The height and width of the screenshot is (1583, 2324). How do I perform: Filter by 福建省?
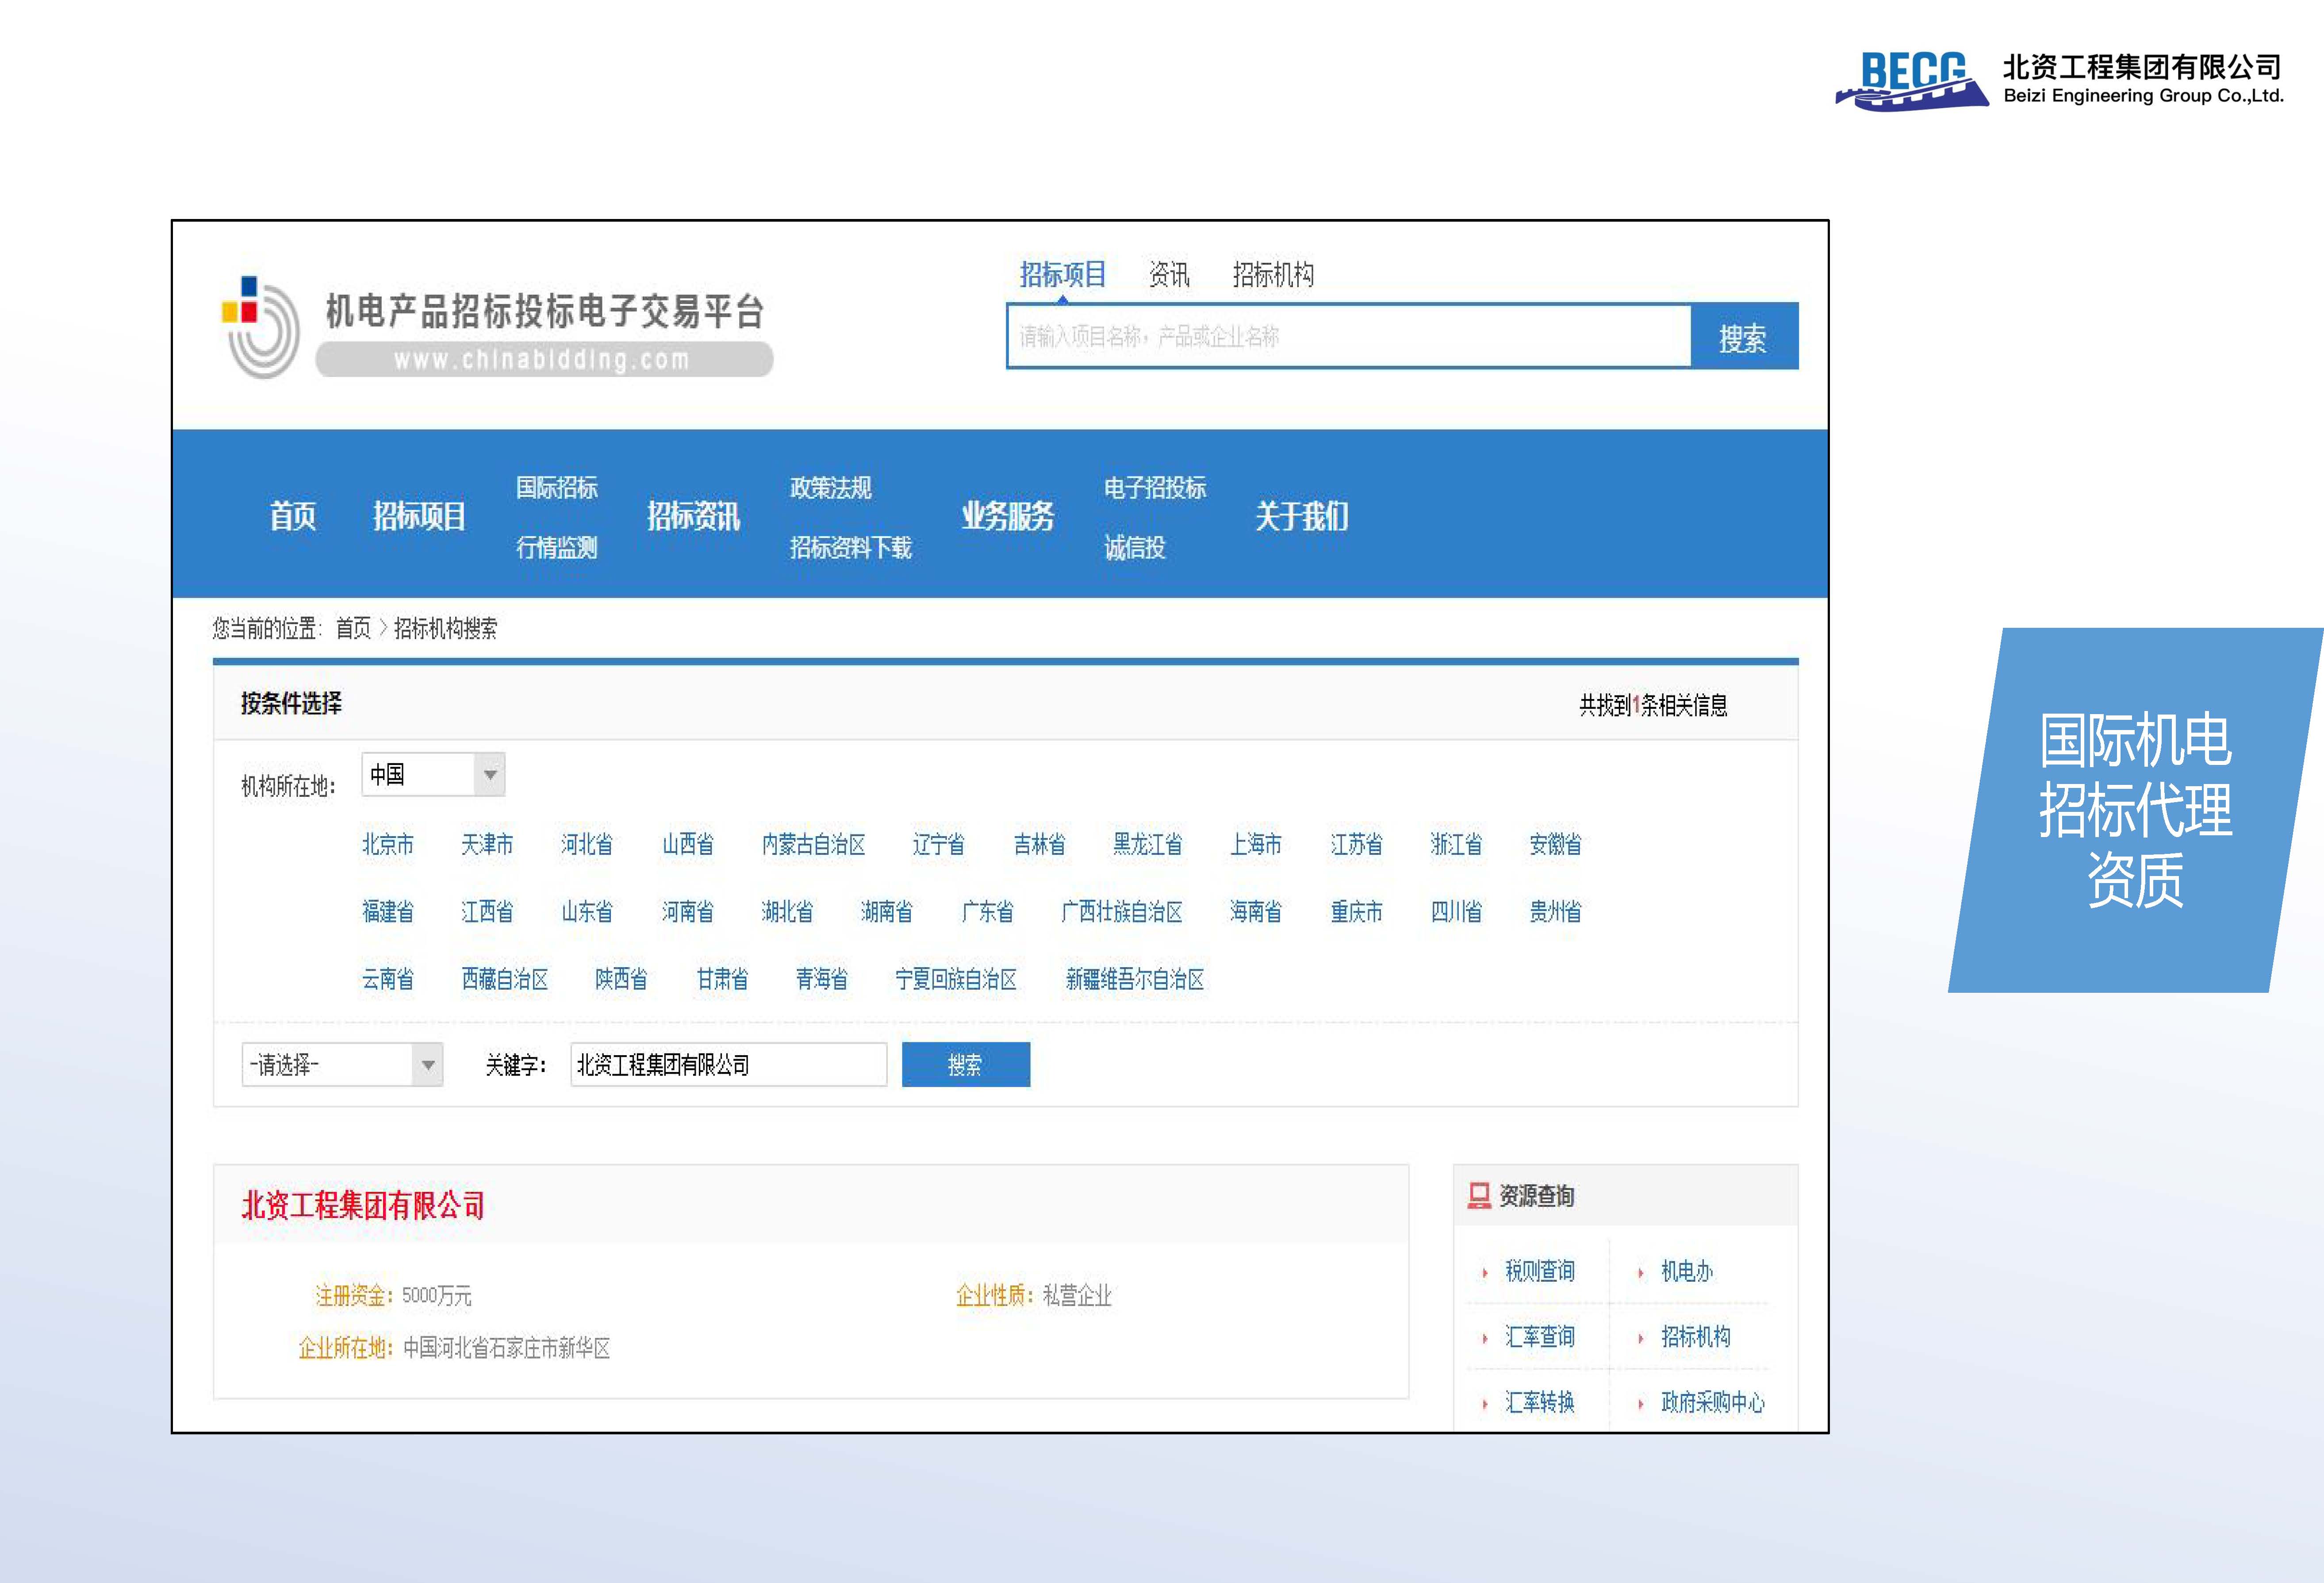pyautogui.click(x=388, y=911)
